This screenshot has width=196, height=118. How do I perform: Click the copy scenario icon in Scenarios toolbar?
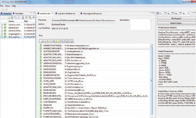click(x=16, y=17)
